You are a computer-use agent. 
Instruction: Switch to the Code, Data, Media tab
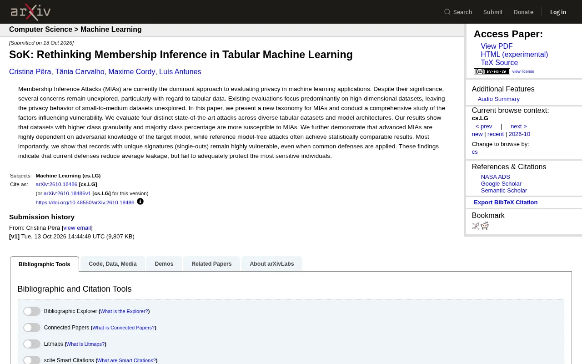click(x=113, y=264)
